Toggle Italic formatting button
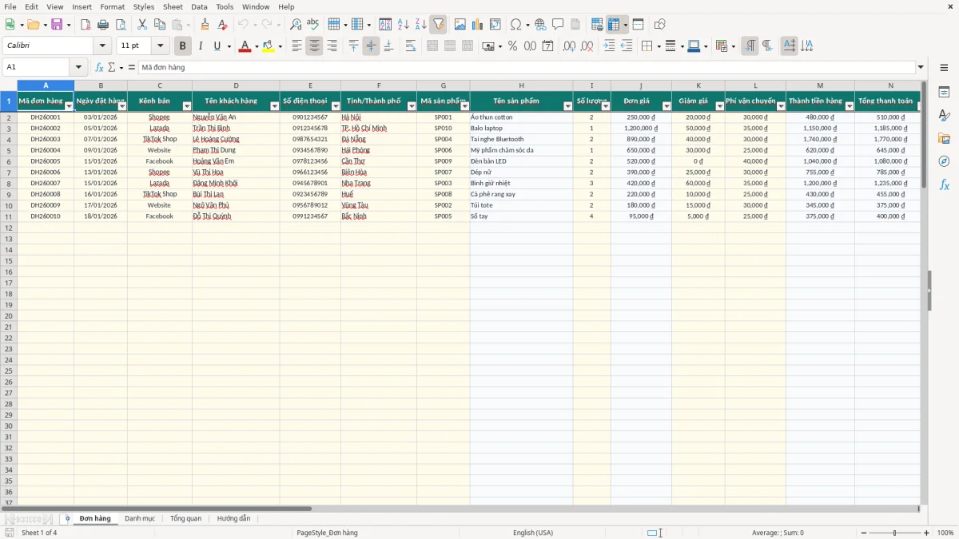 [x=200, y=46]
